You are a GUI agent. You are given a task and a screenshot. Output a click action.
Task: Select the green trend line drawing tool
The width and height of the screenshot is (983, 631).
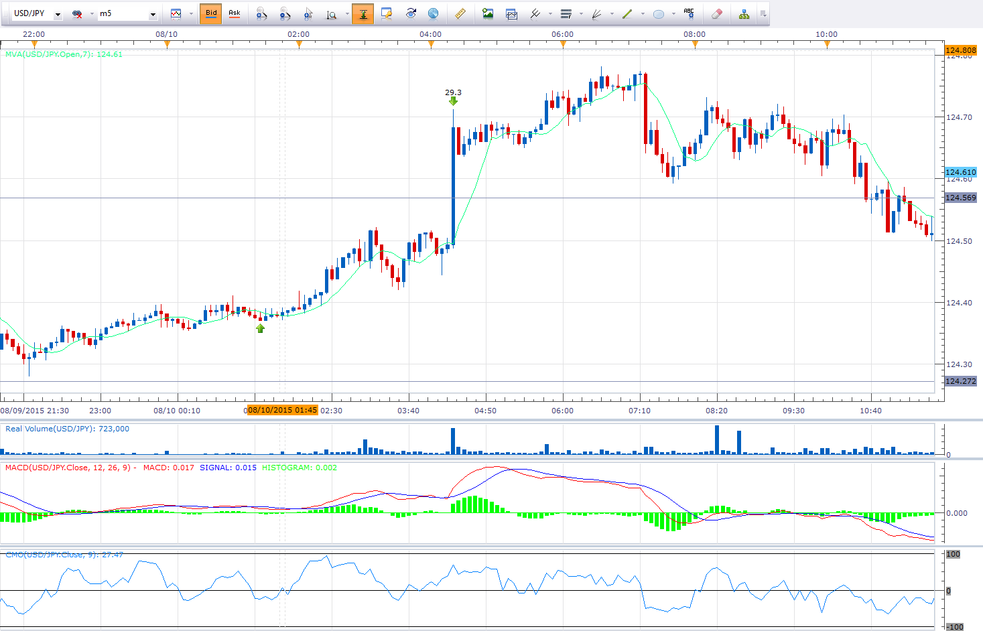tap(627, 13)
